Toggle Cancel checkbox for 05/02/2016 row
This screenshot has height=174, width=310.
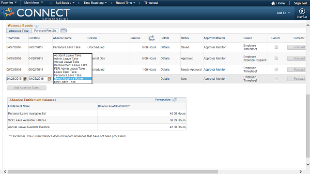(x=276, y=70)
